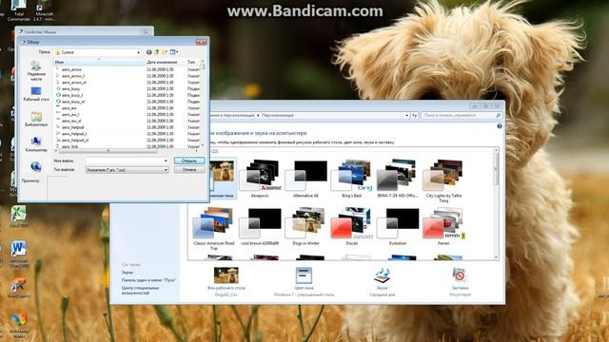Select Libraries (Библиотеки) in places bar
This screenshot has height=342, width=609.
tap(36, 119)
